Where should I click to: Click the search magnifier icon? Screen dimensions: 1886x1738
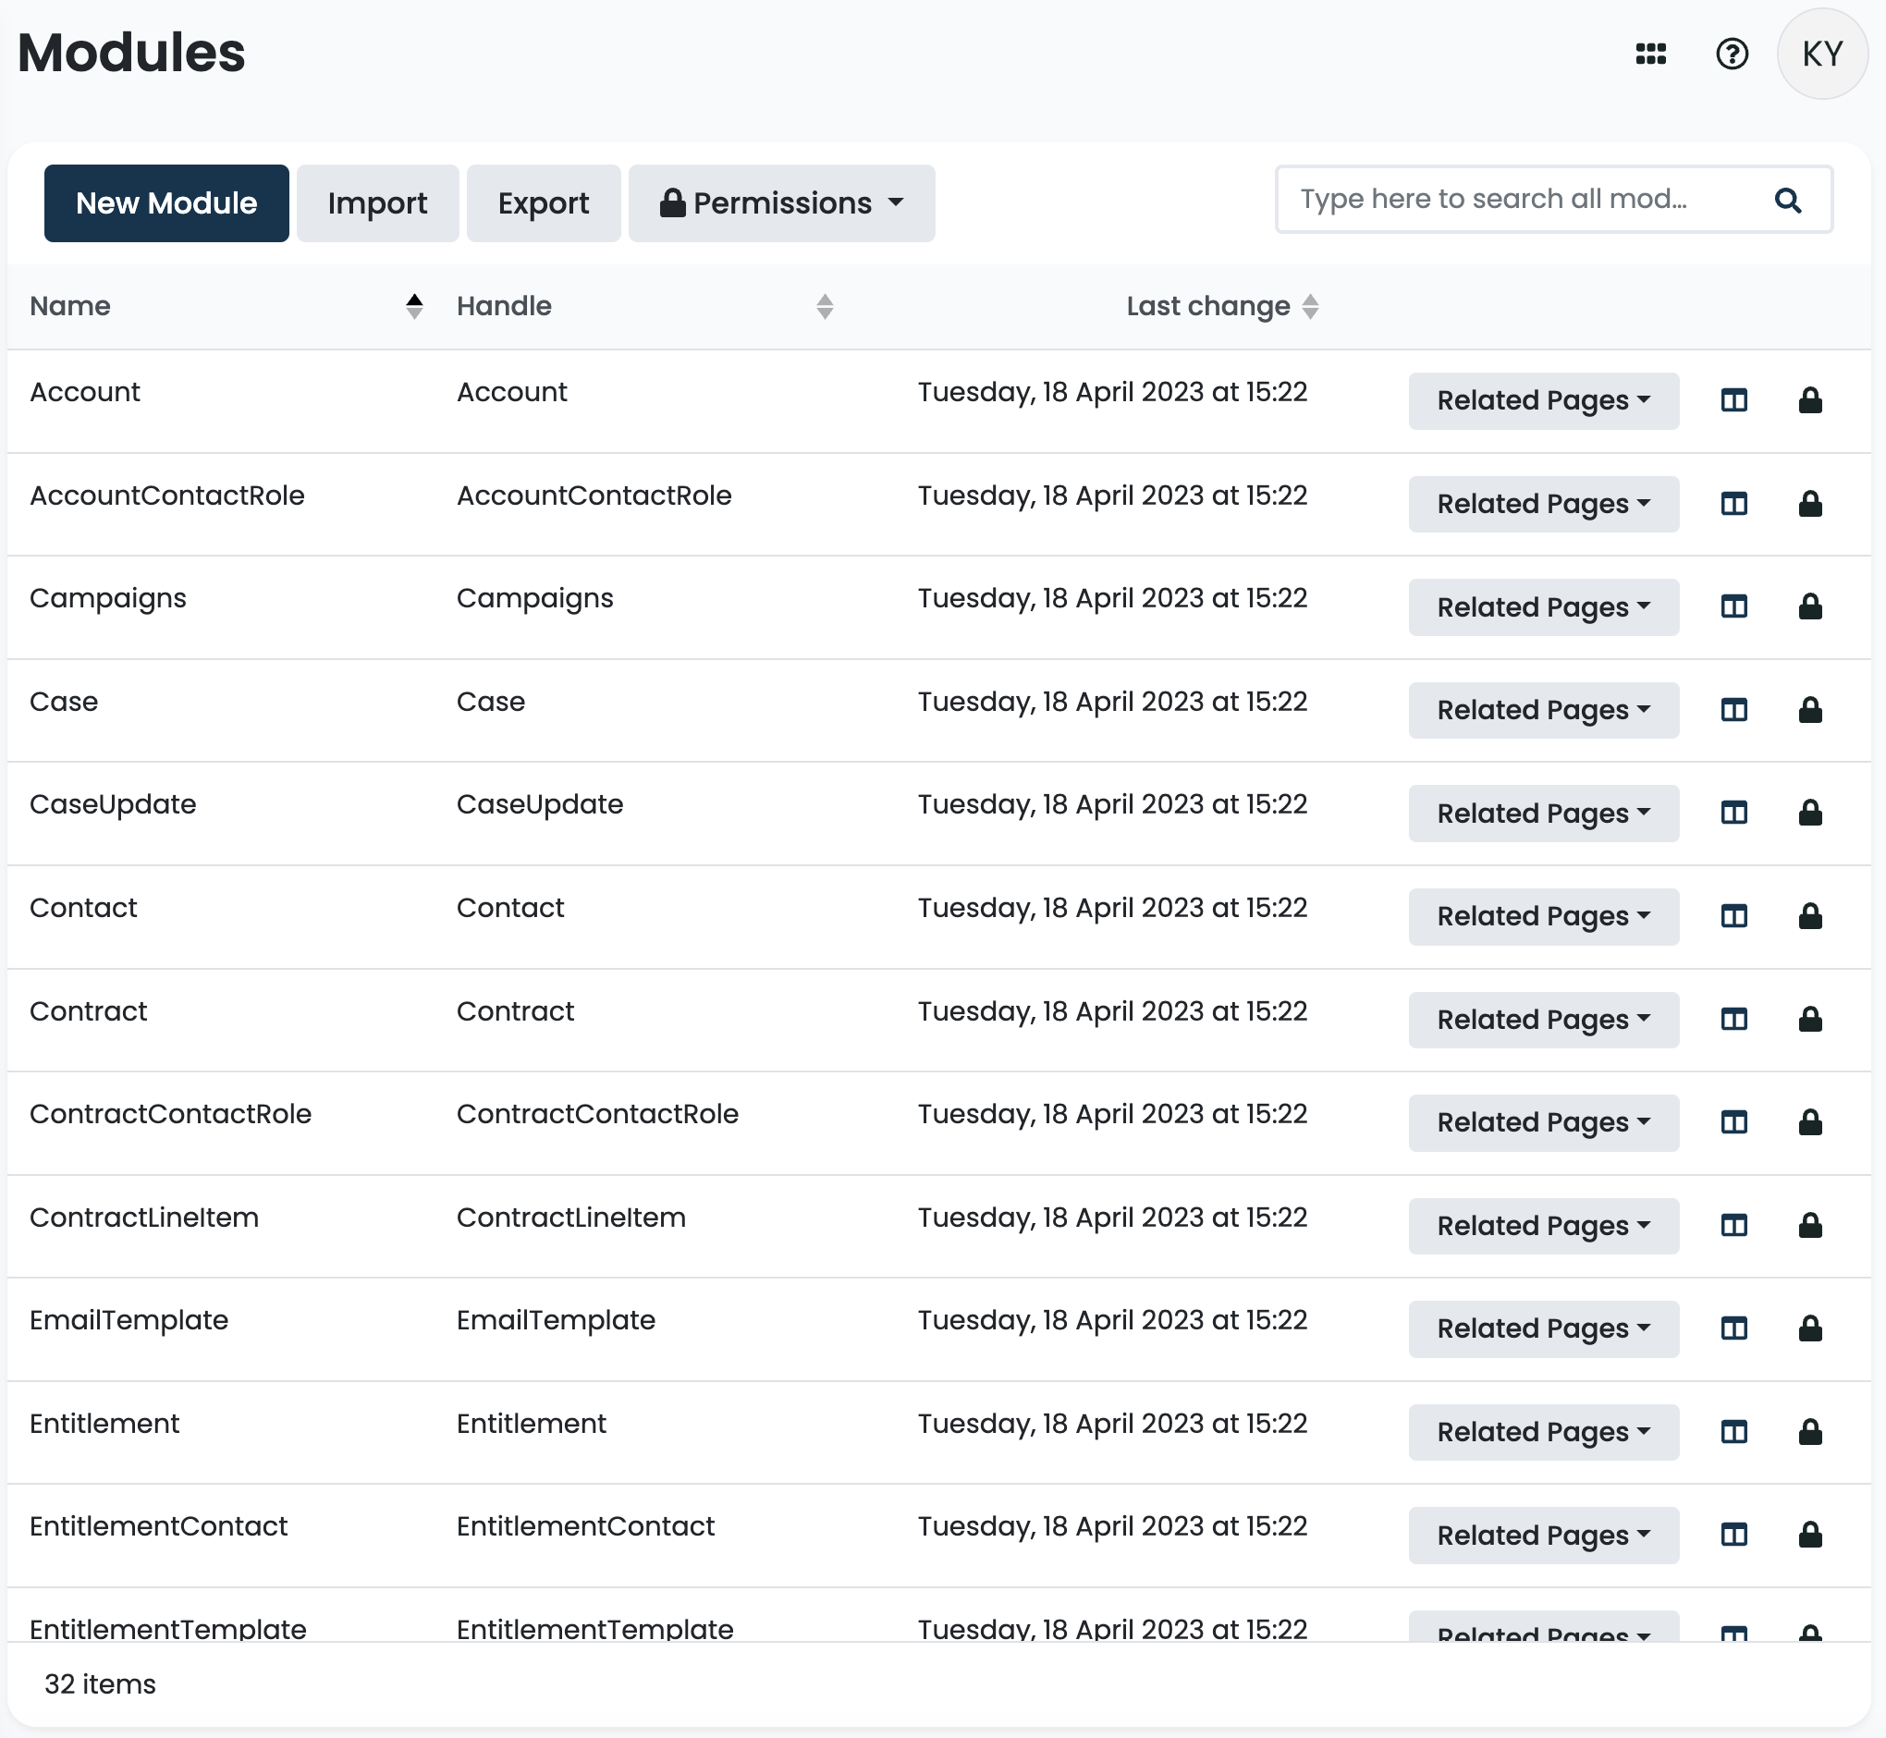point(1788,200)
